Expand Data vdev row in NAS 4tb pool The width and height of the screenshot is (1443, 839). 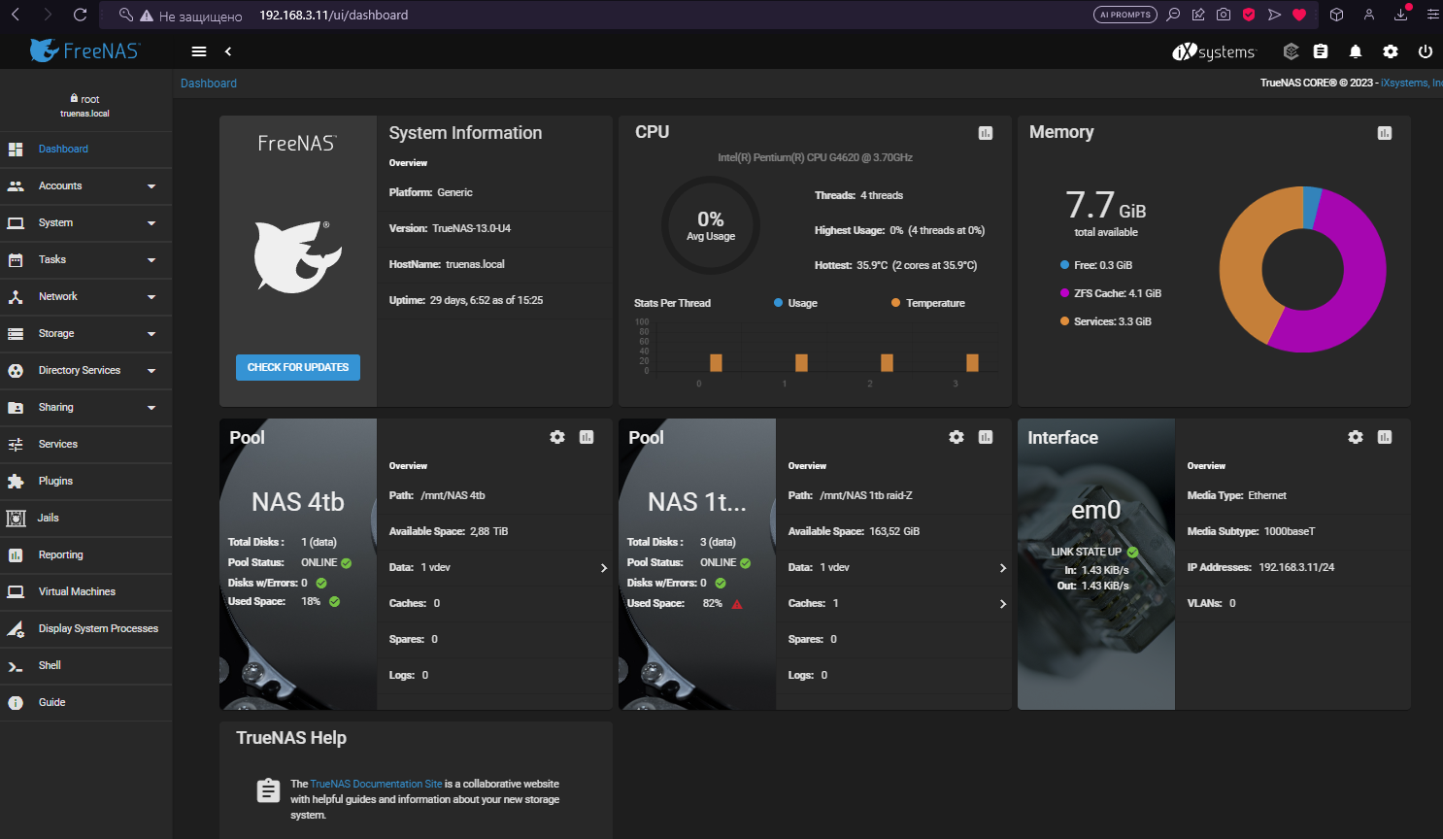pyautogui.click(x=604, y=568)
